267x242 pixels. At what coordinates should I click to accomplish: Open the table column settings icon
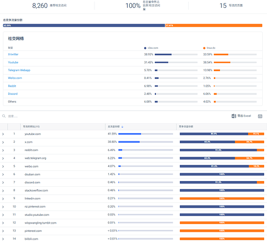point(260,116)
